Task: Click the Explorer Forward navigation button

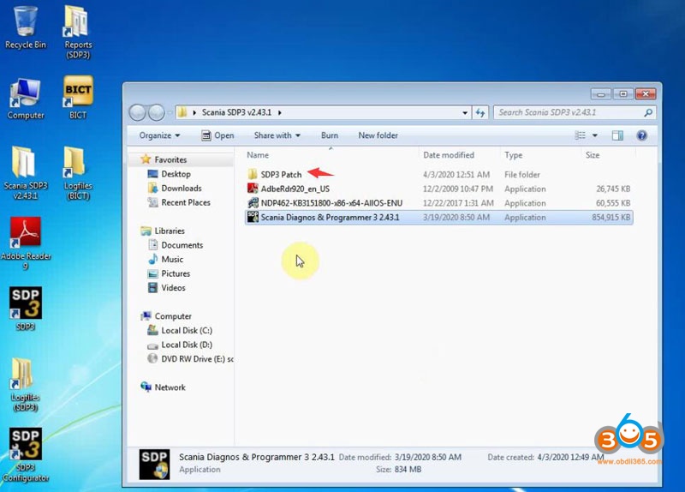Action: [156, 112]
